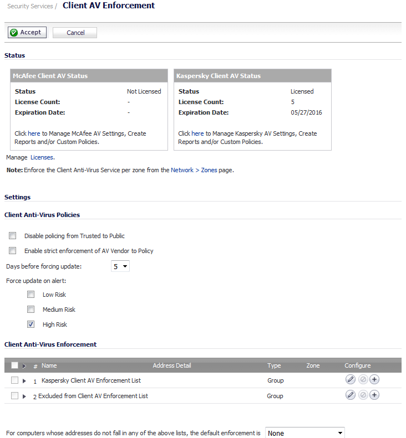Click the McAfee Client AV Status panel header
Viewport: 406px width, 438px height.
89,76
